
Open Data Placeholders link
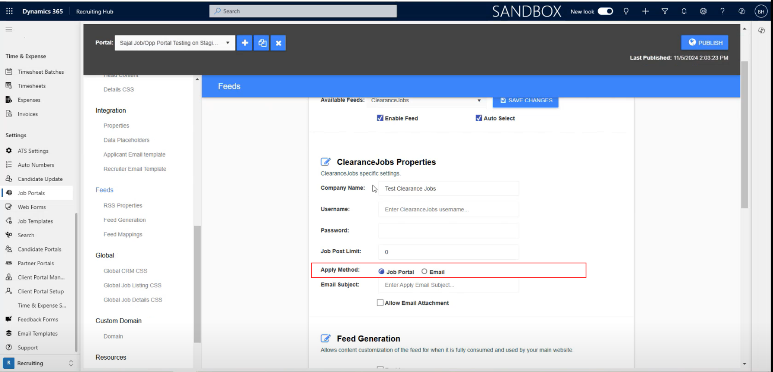coord(126,140)
